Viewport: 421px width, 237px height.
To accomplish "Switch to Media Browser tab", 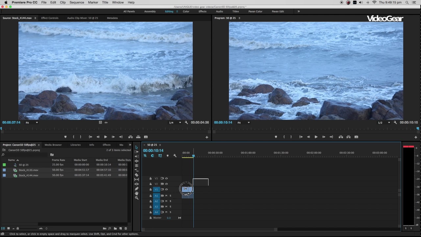I will [53, 145].
